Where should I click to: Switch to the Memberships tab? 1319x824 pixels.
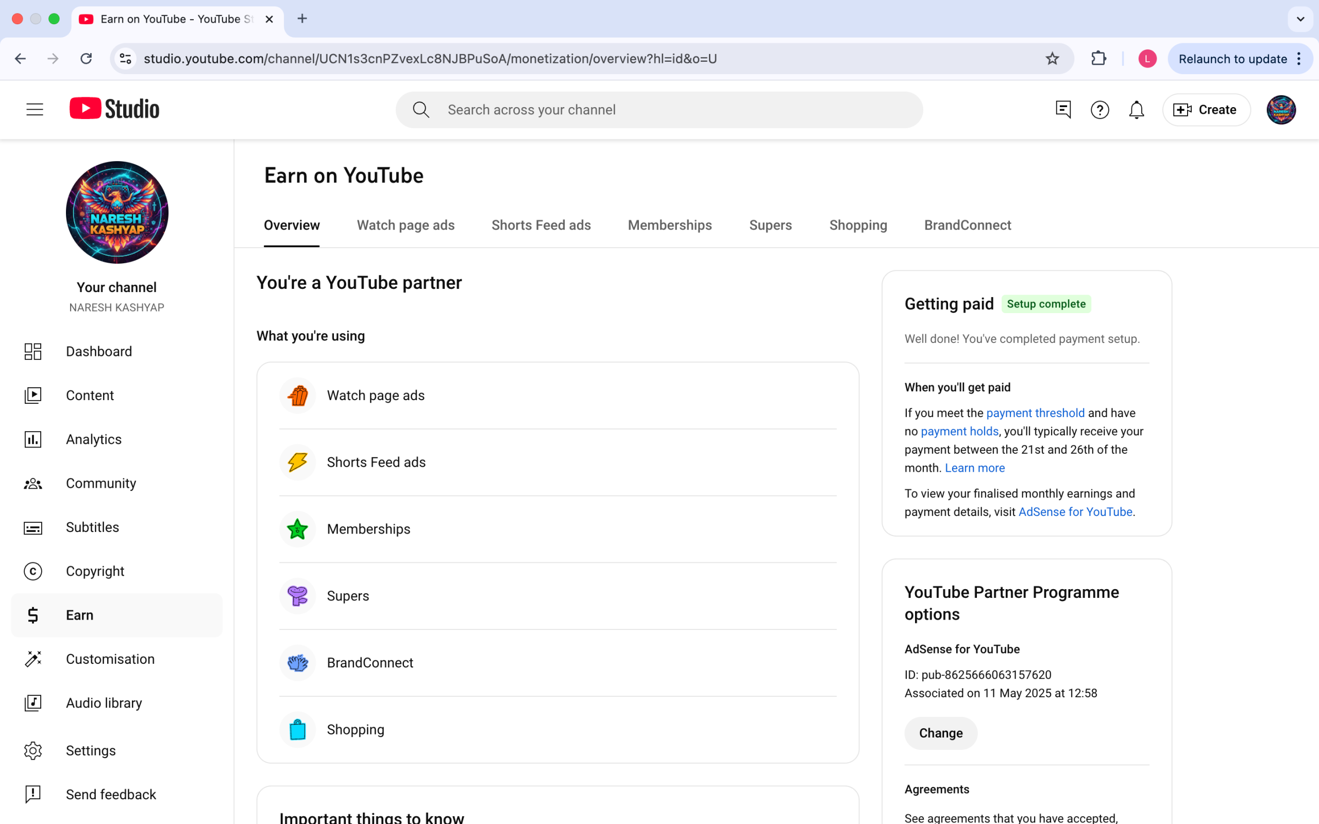coord(669,225)
